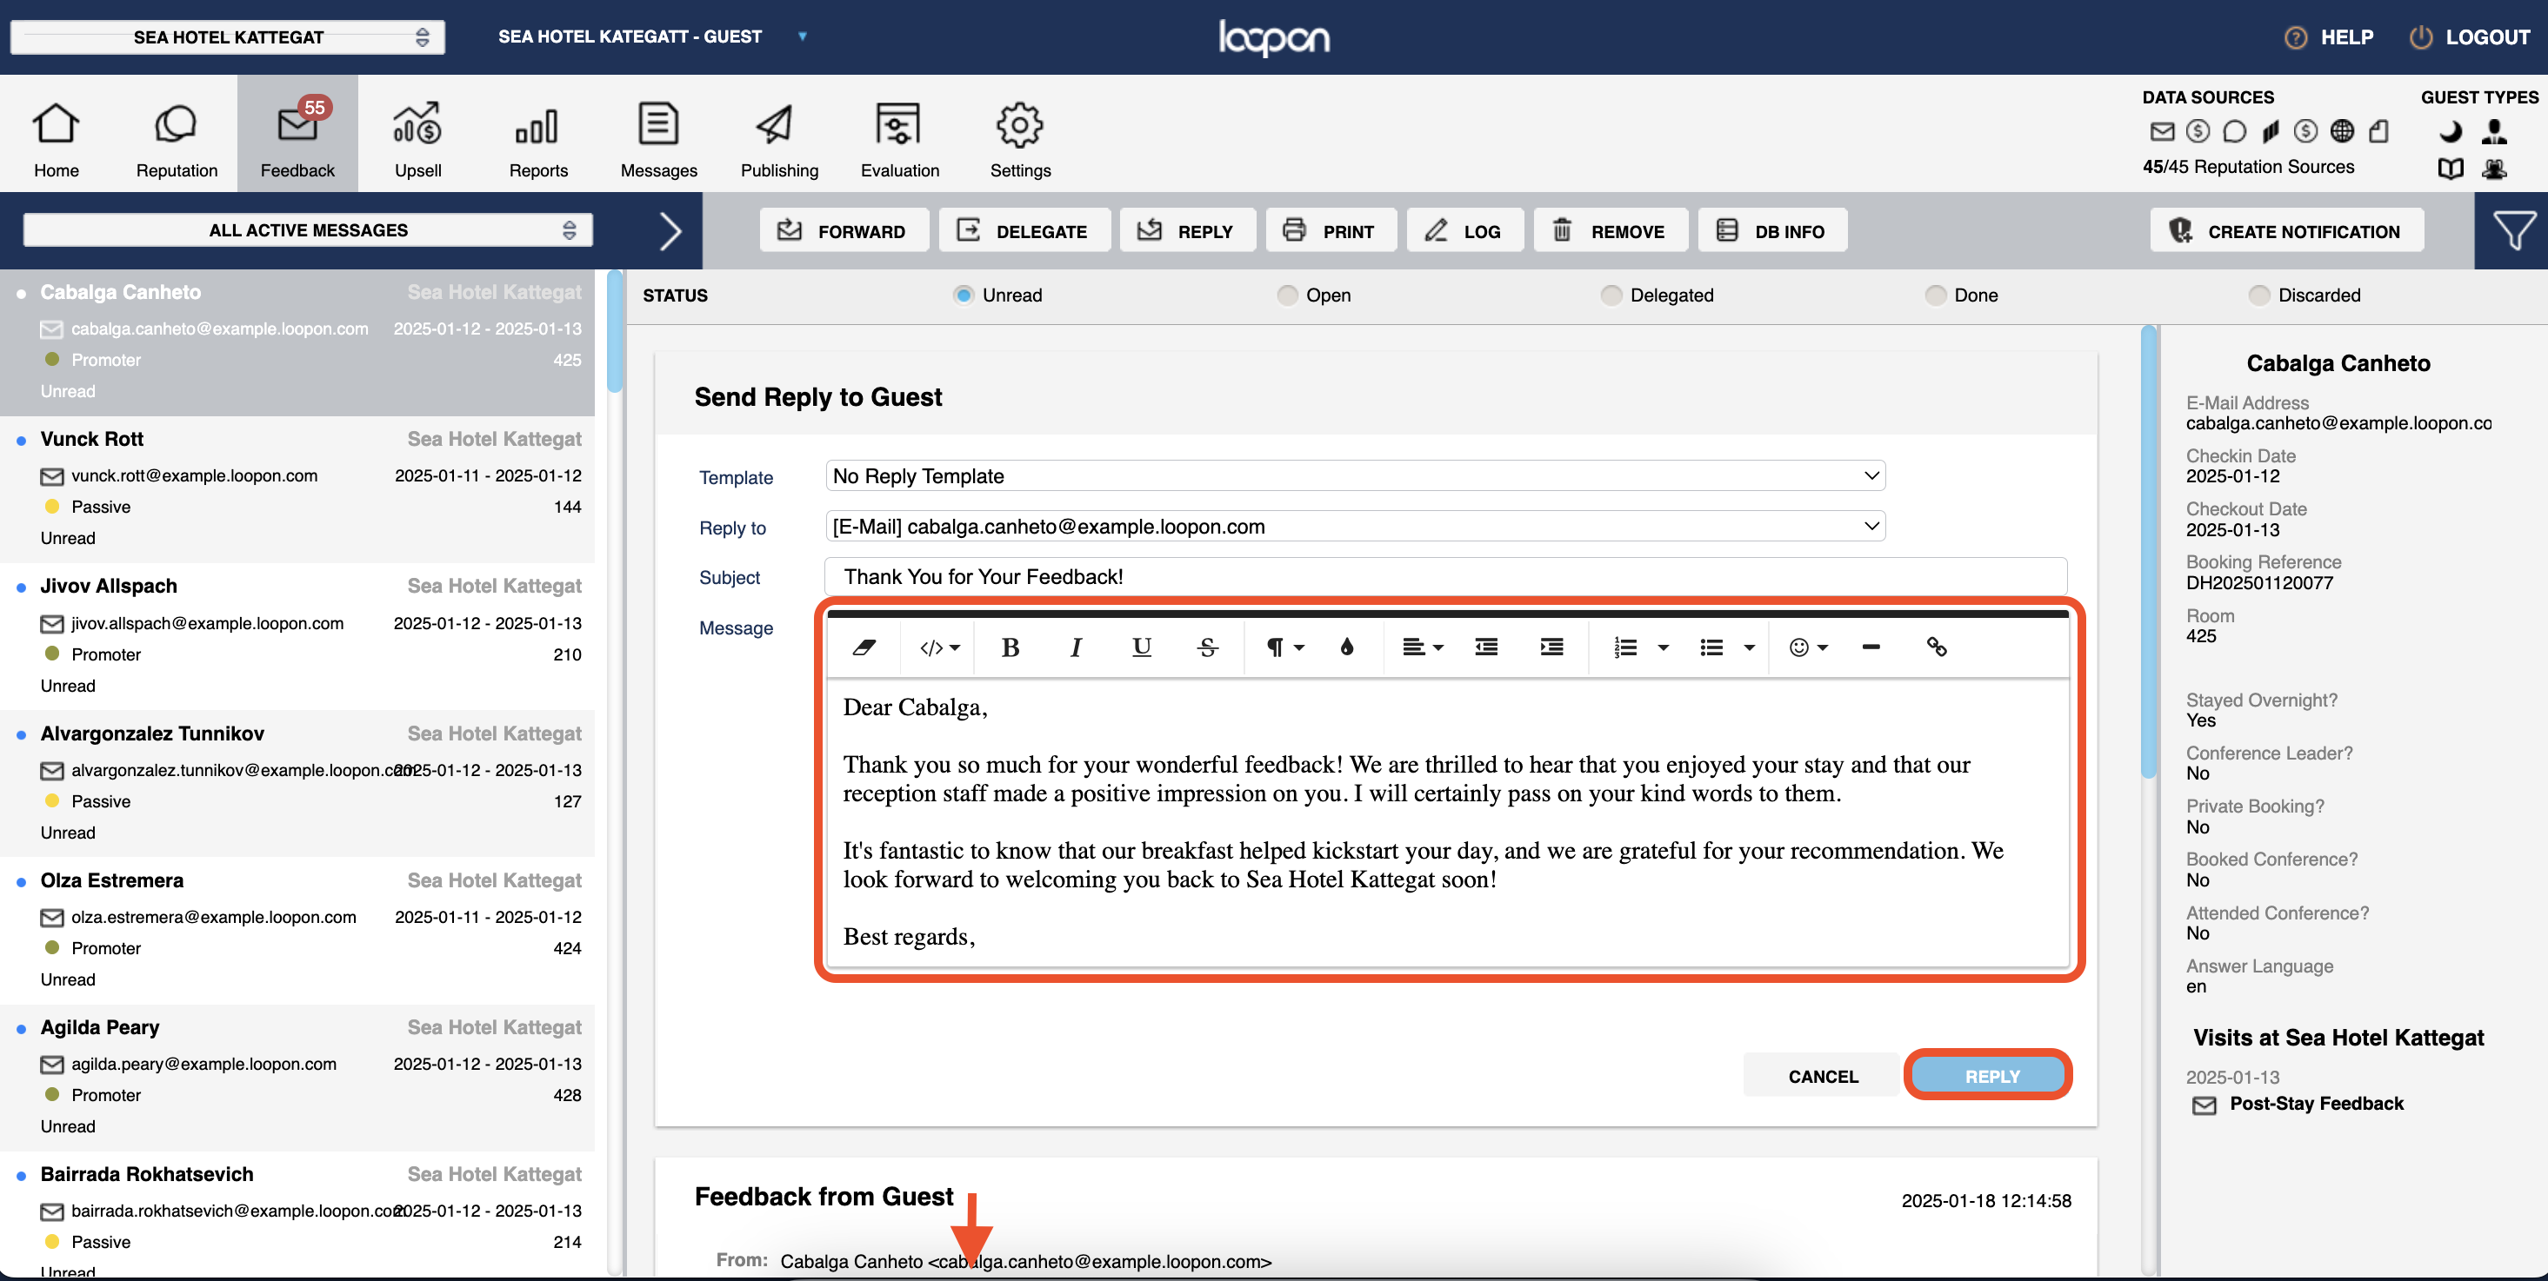Send reply with blue Reply button

pos(1989,1075)
